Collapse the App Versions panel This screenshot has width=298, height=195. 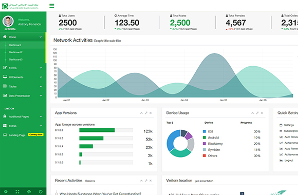coord(141,113)
